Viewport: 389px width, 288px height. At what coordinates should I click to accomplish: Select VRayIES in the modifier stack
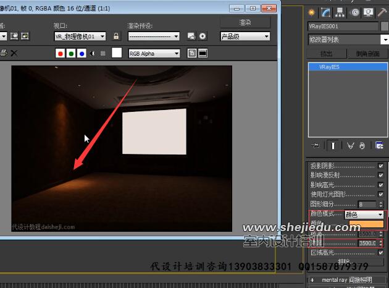[331, 66]
